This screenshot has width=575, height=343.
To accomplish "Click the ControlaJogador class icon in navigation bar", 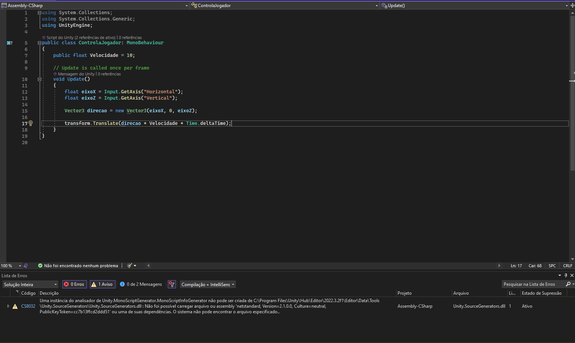I will coord(194,6).
